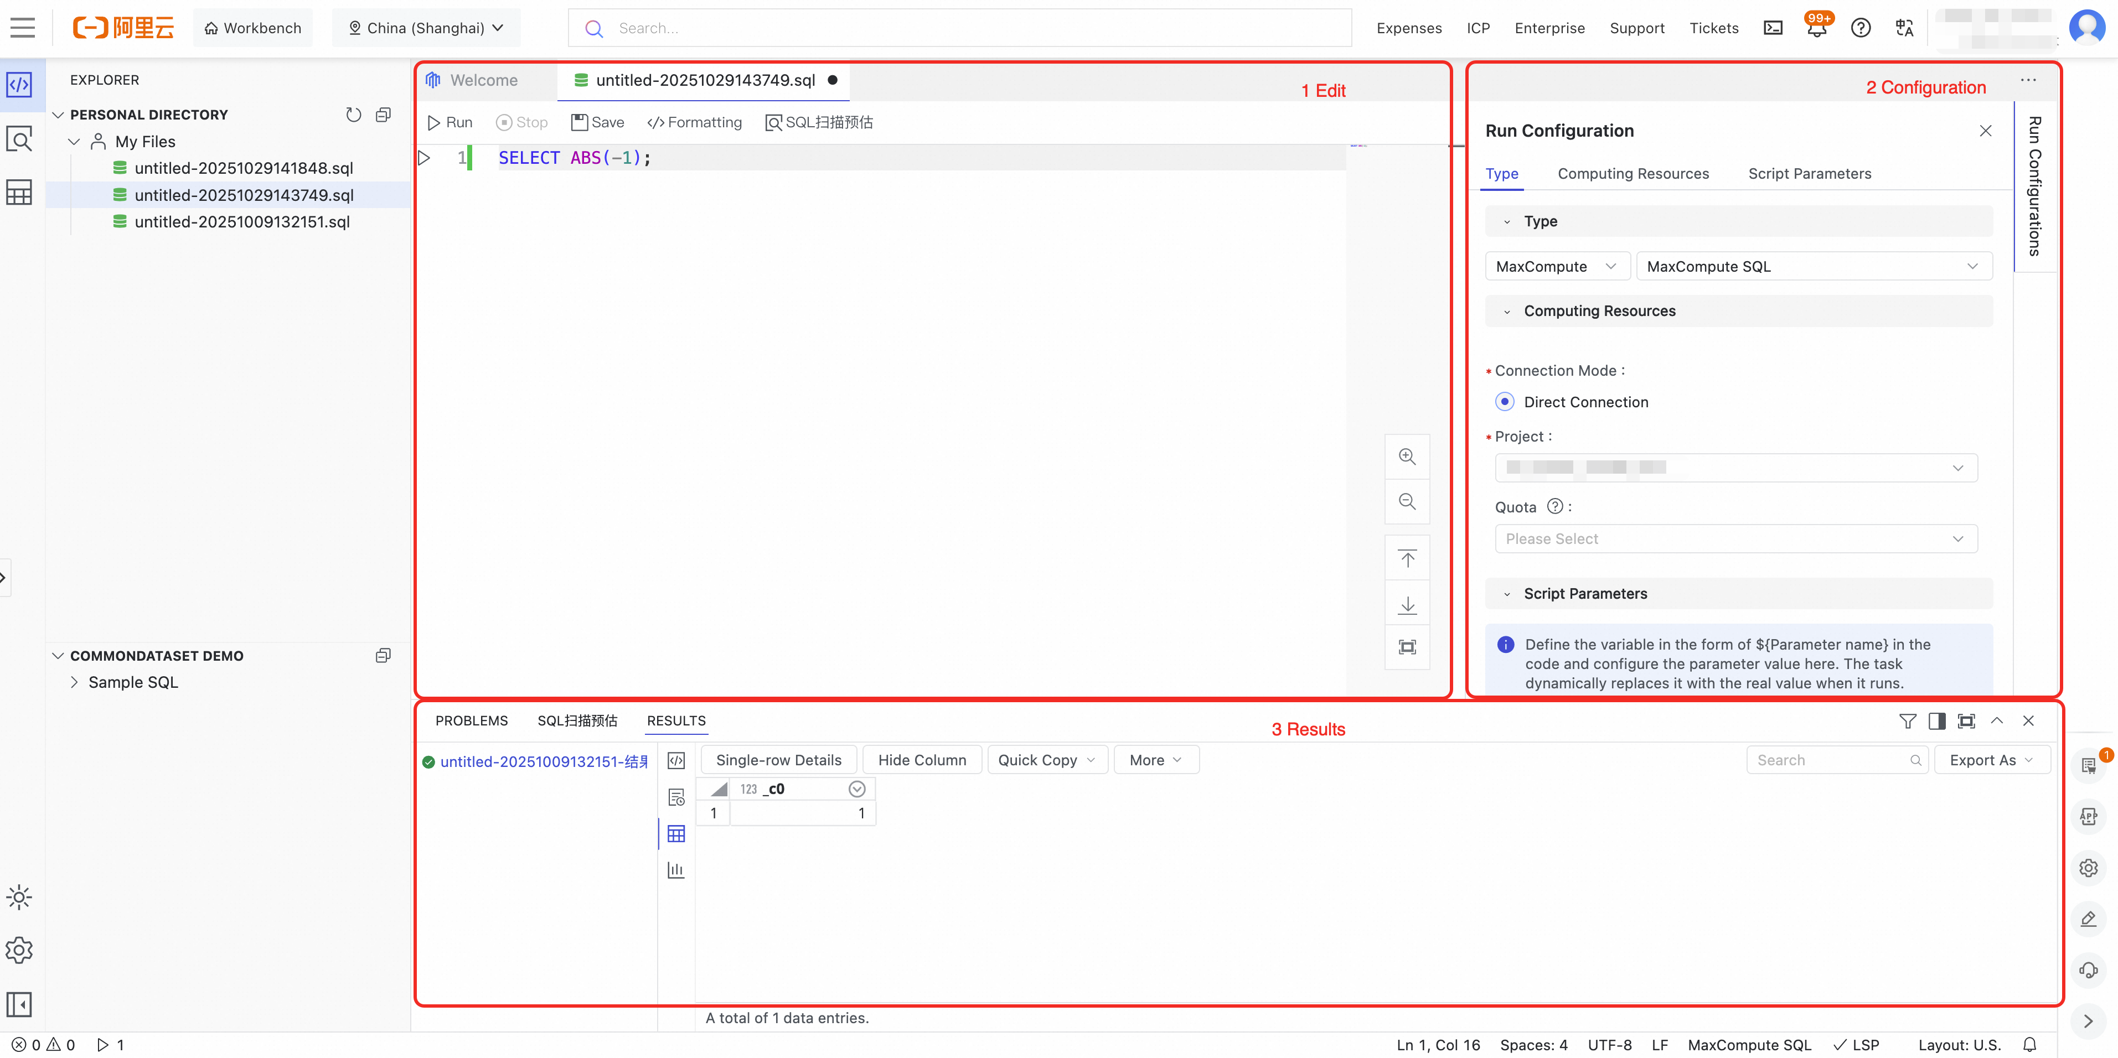This screenshot has height=1058, width=2118.
Task: Refresh the Personal Directory
Action: click(x=354, y=115)
